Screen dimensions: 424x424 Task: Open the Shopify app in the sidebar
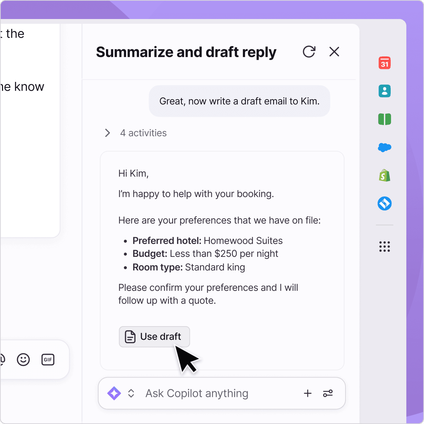[x=385, y=175]
